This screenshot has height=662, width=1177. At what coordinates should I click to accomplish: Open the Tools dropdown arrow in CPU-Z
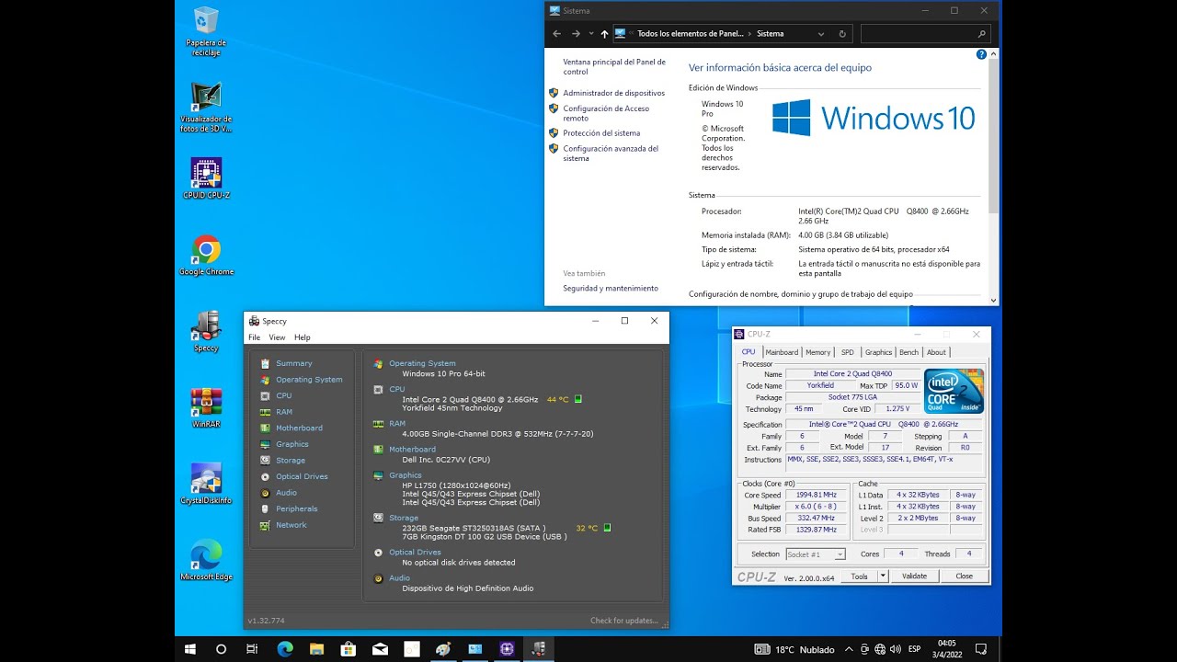click(883, 576)
